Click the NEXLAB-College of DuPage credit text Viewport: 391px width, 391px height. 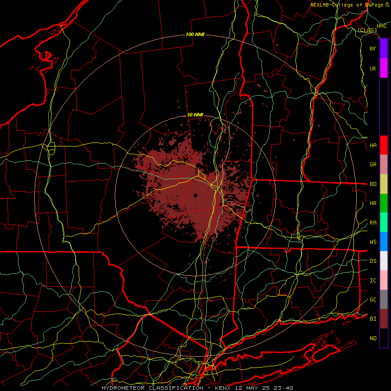[349, 5]
